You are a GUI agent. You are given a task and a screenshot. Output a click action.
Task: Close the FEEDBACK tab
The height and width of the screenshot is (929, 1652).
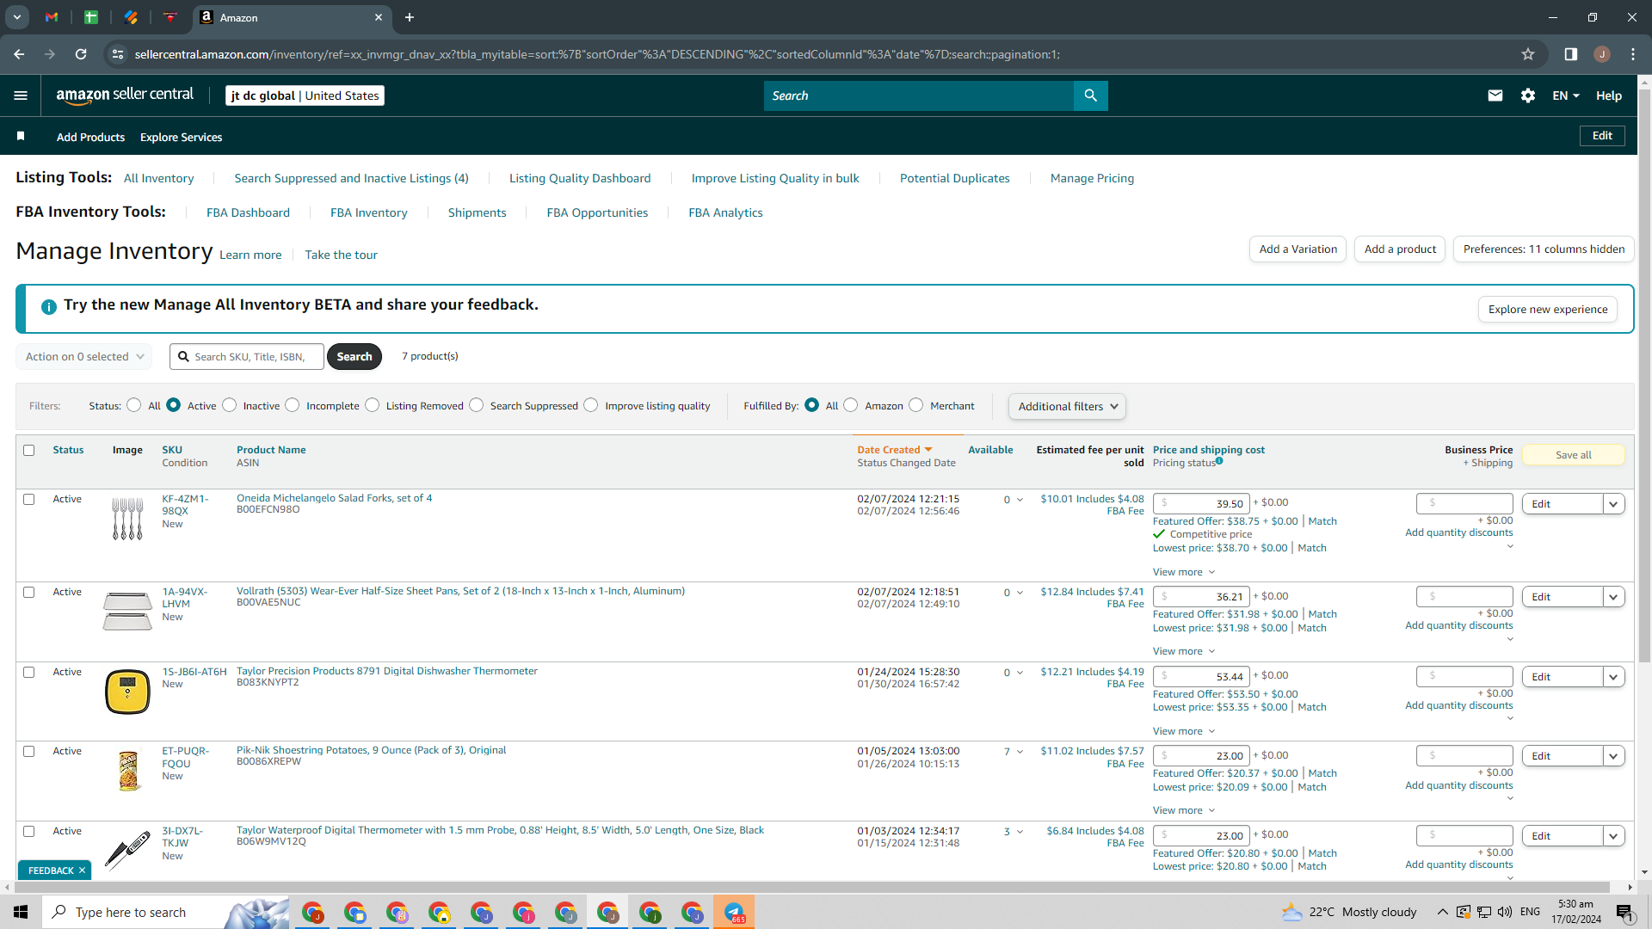click(x=82, y=871)
